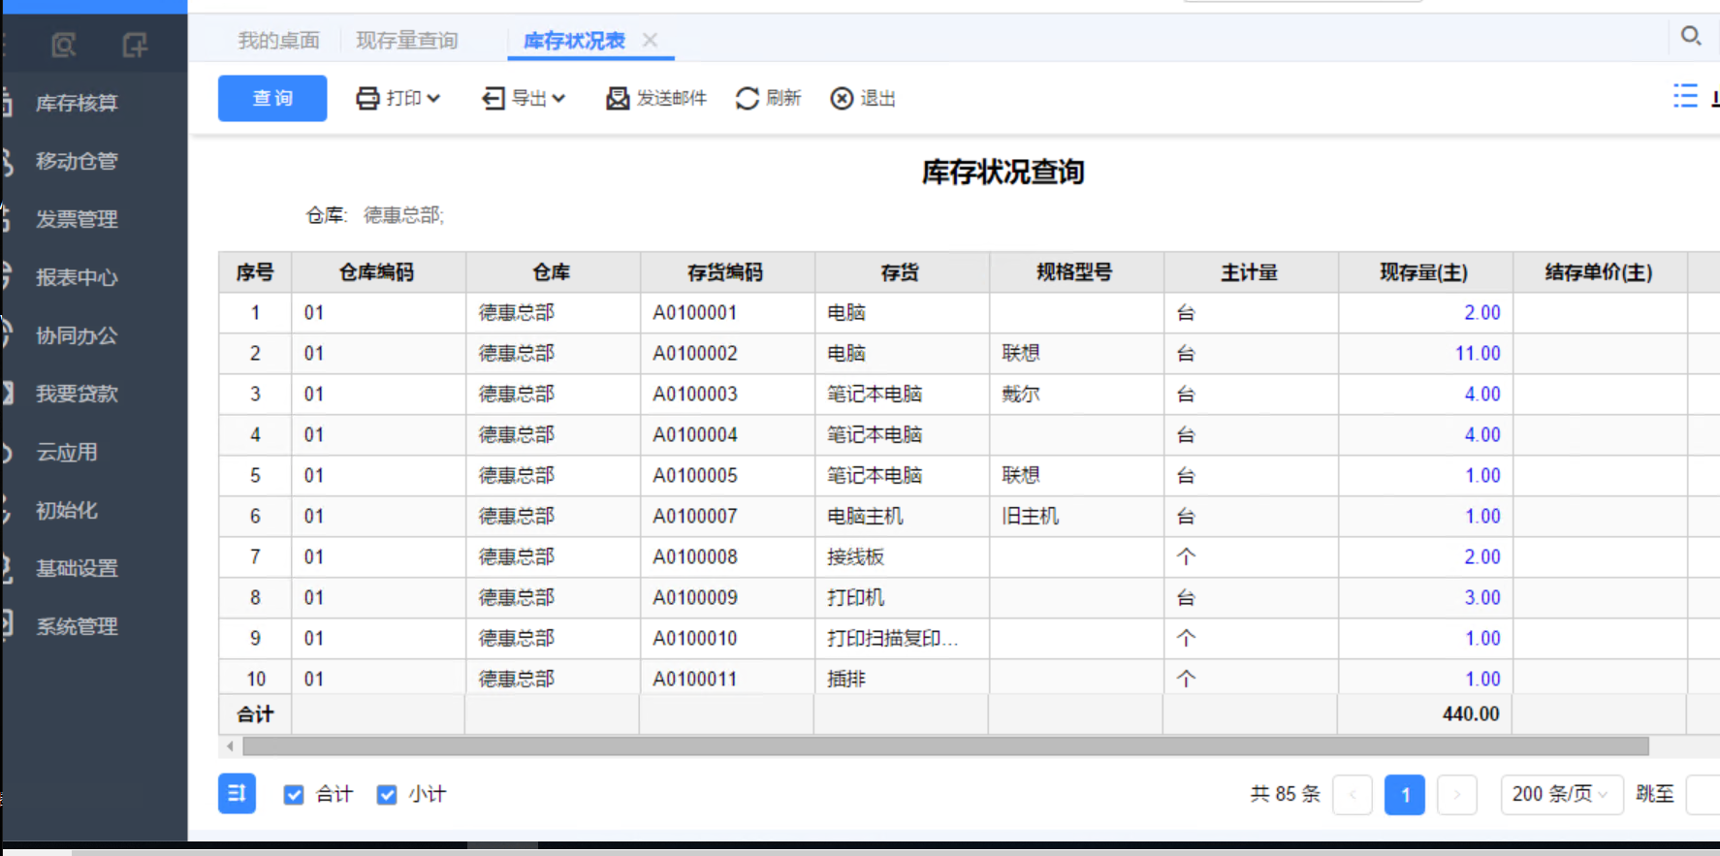Image resolution: width=1720 pixels, height=856 pixels.
Task: Exit report via 退出 circle-x icon
Action: pyautogui.click(x=842, y=98)
